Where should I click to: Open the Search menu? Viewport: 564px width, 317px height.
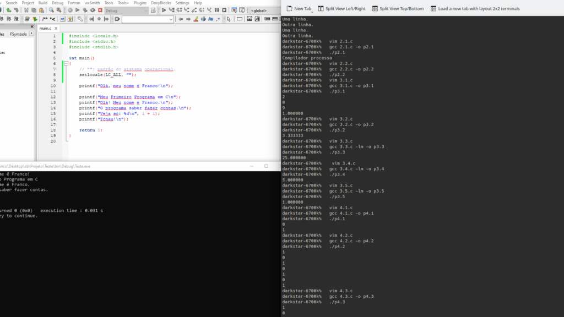tap(12, 3)
